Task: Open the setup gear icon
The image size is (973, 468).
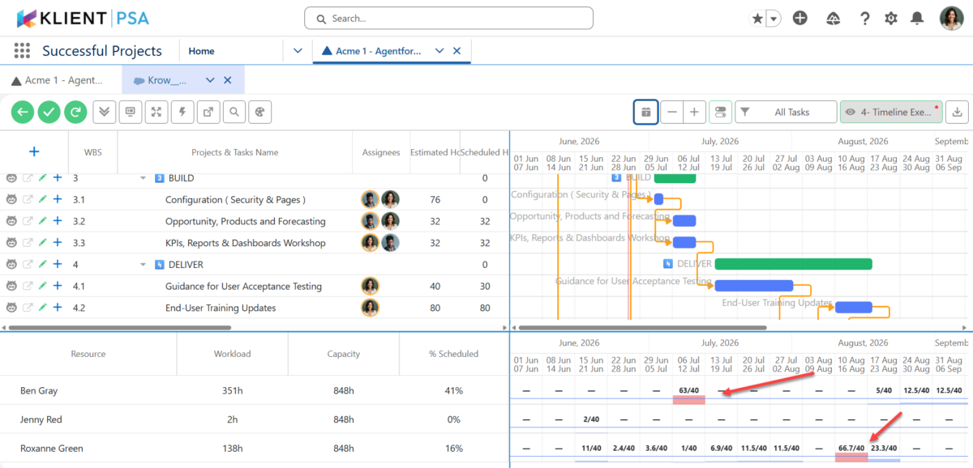Action: point(891,18)
